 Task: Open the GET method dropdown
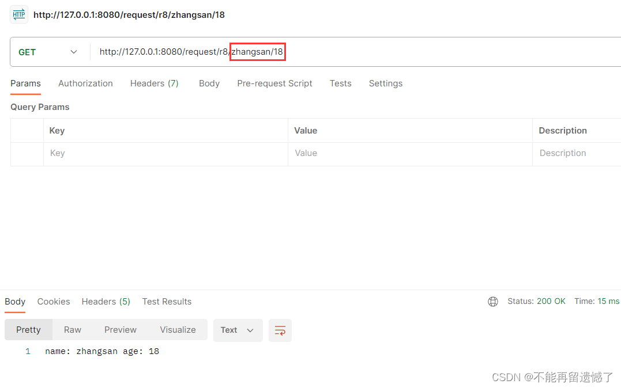[x=47, y=52]
